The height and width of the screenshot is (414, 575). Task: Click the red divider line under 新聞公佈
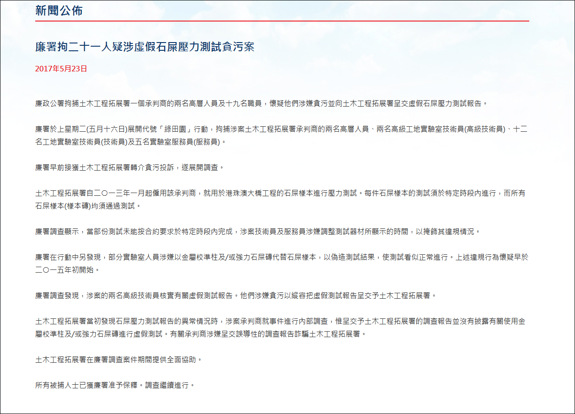pos(281,21)
